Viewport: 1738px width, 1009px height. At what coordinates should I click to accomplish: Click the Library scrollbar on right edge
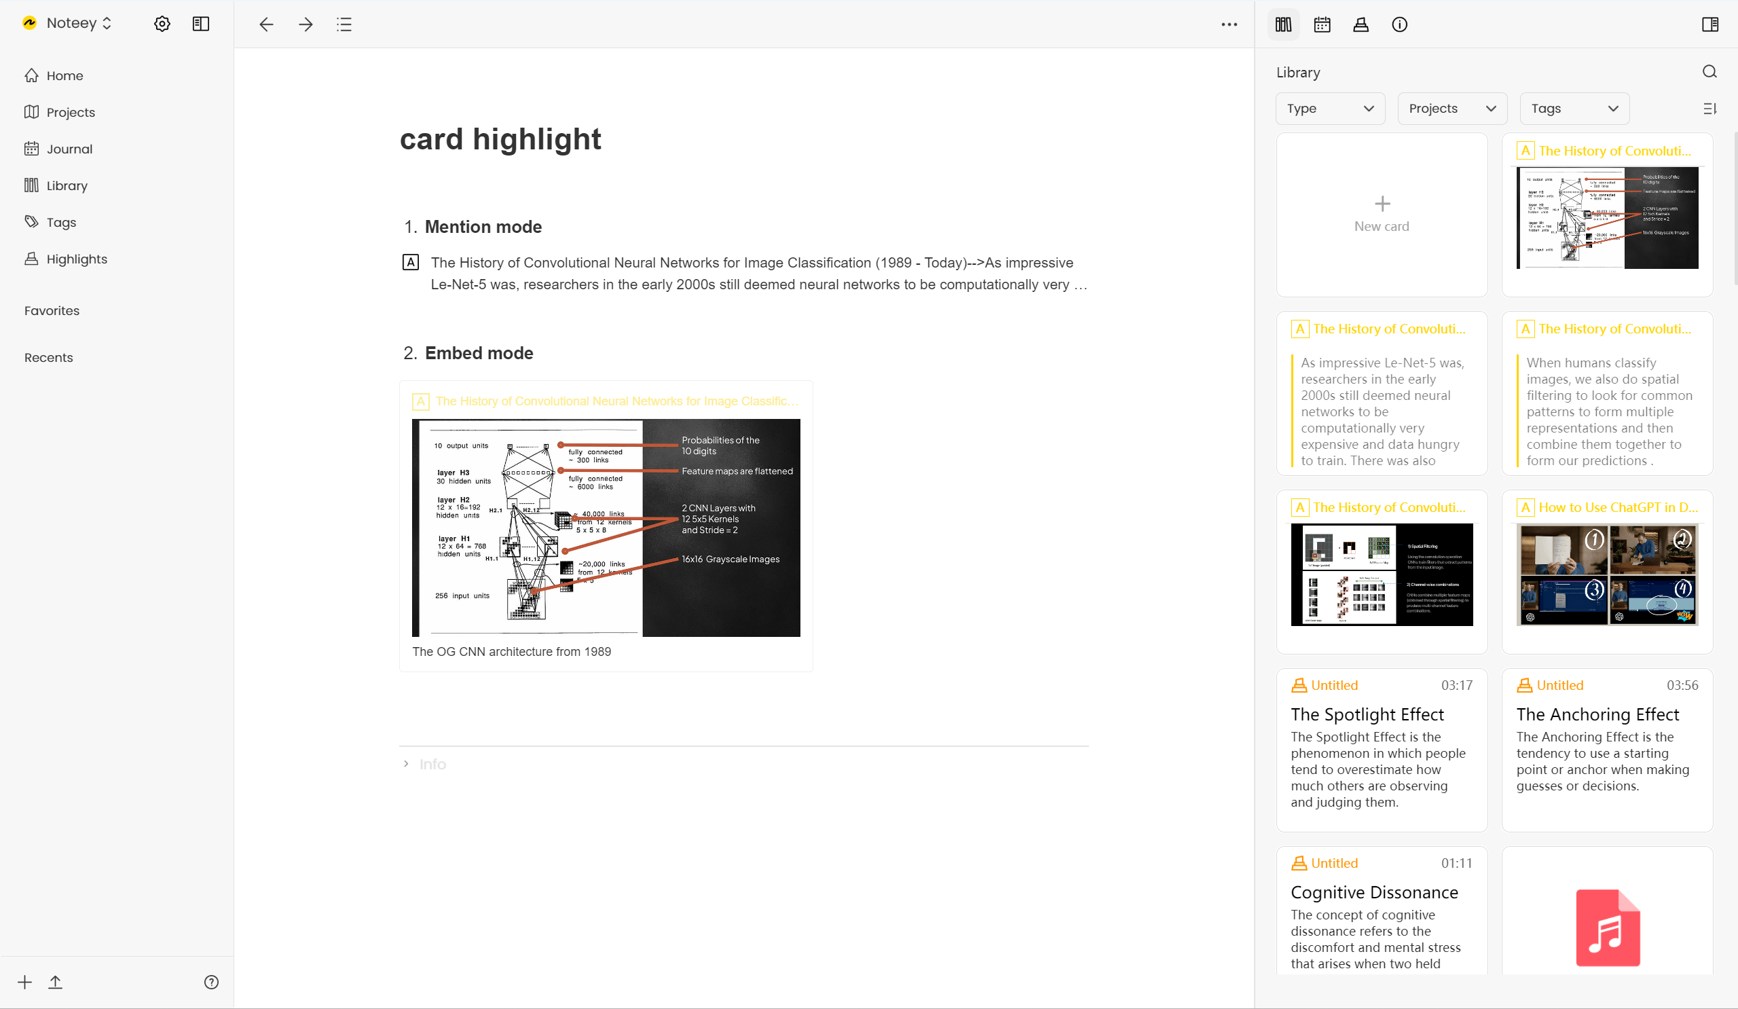click(1735, 207)
